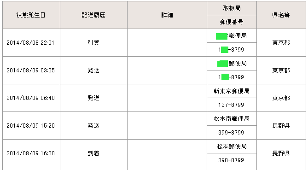Select postal code 399-8799

click(x=231, y=133)
